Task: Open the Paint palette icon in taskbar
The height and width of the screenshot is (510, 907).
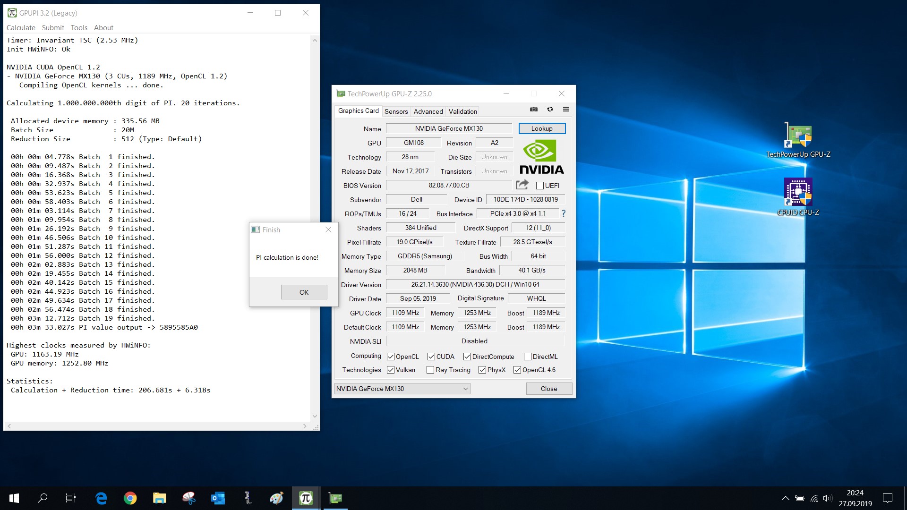Action: coord(277,498)
